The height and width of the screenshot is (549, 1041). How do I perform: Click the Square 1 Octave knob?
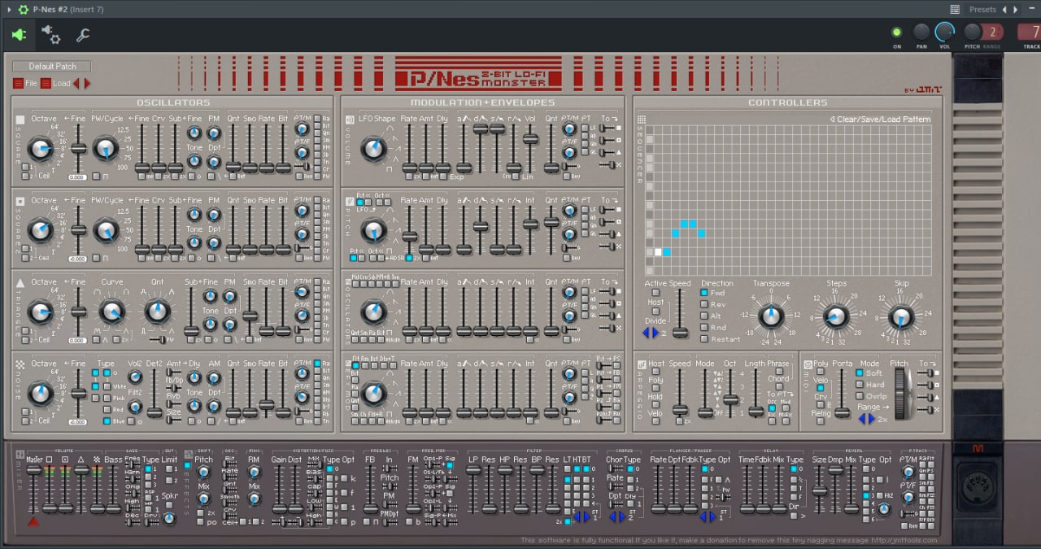[x=41, y=149]
